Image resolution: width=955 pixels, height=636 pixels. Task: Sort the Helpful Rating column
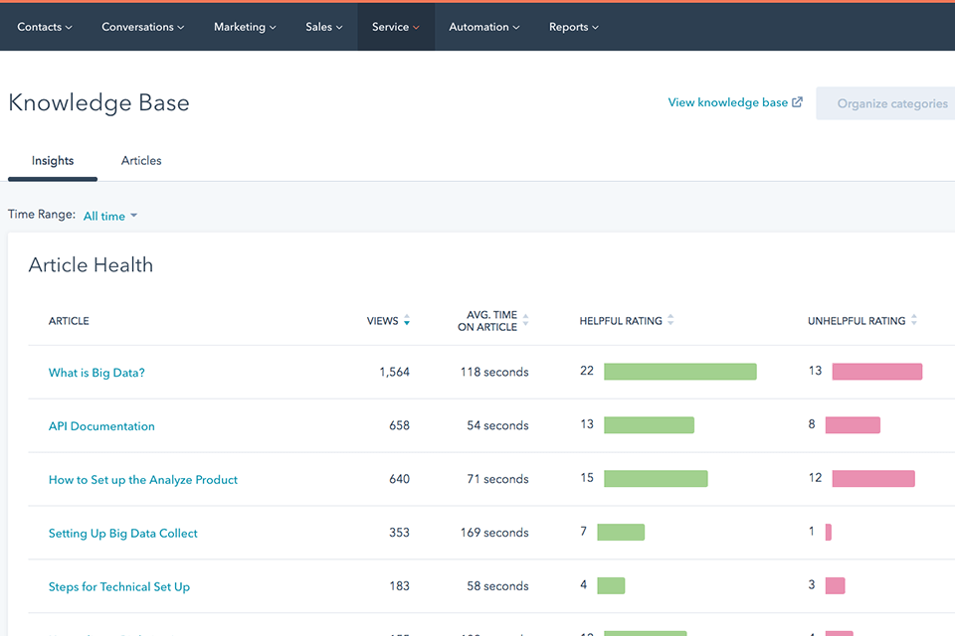672,320
